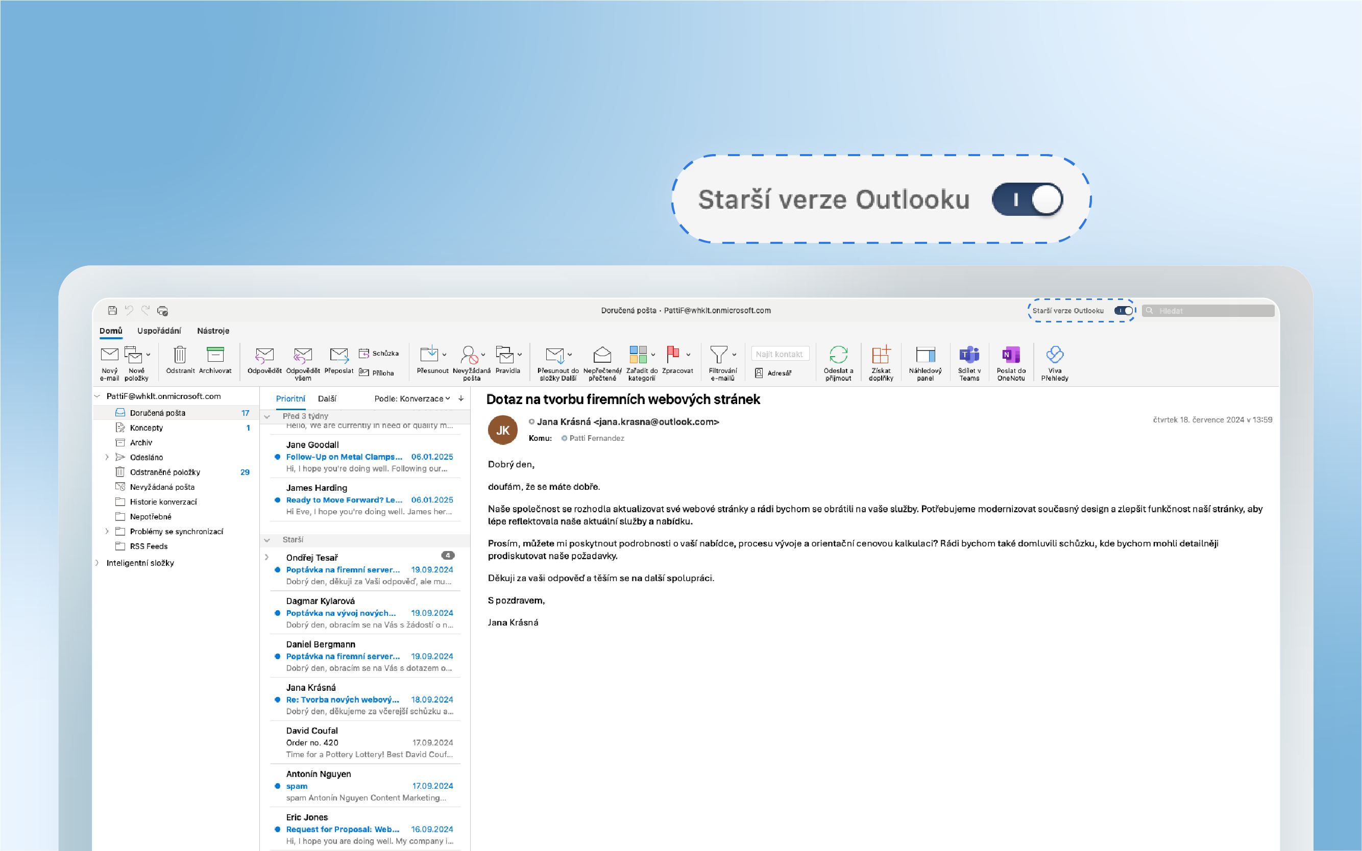The image size is (1362, 851).
Task: Open Přesunout dropdown arrow
Action: [x=444, y=355]
